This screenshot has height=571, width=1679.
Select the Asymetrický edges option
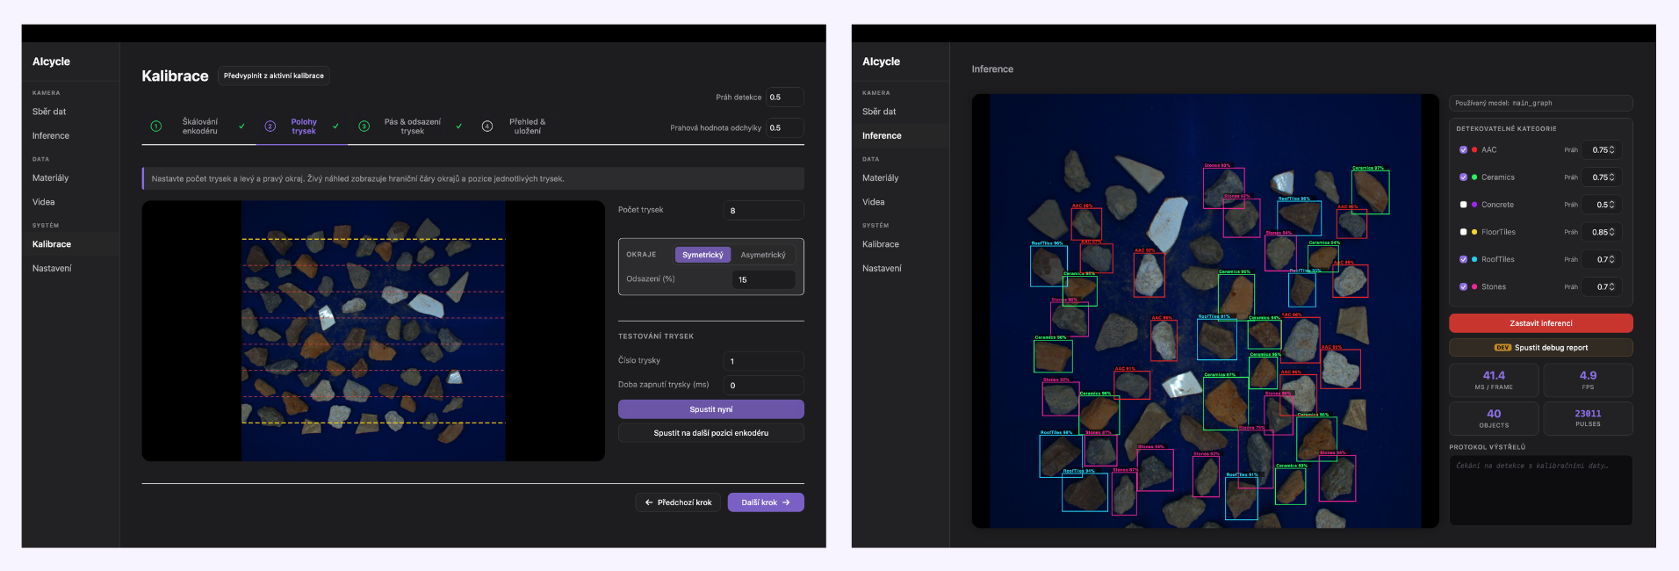point(763,255)
